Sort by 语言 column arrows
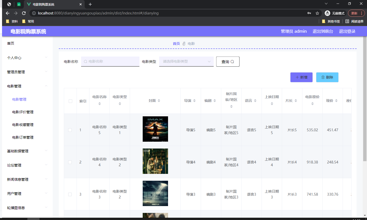 point(255,101)
